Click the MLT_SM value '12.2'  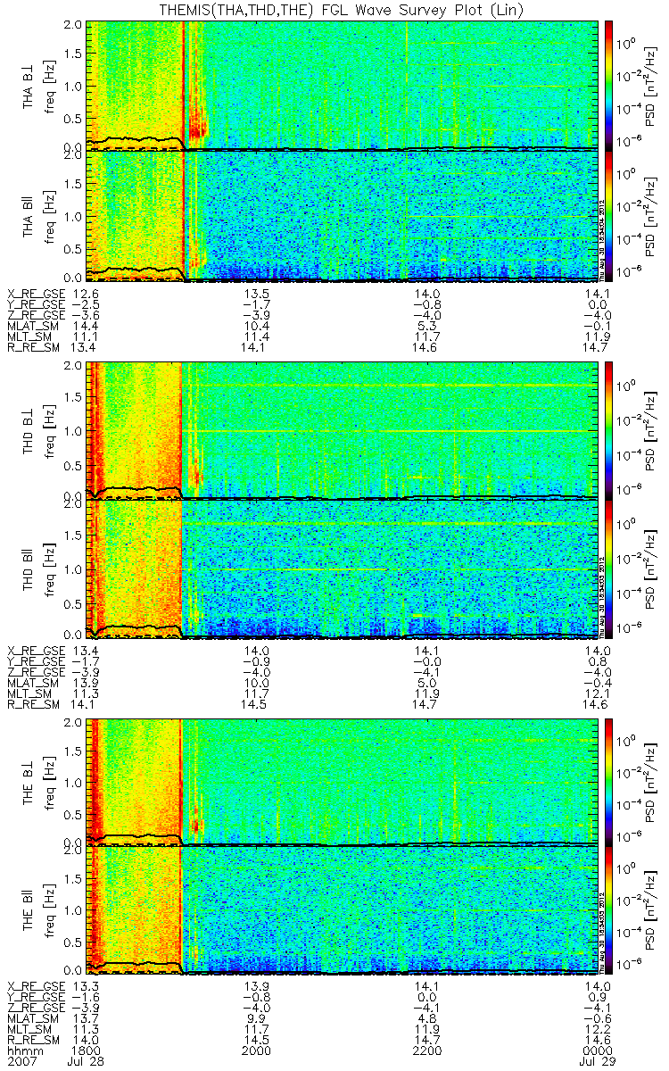pyautogui.click(x=598, y=1031)
